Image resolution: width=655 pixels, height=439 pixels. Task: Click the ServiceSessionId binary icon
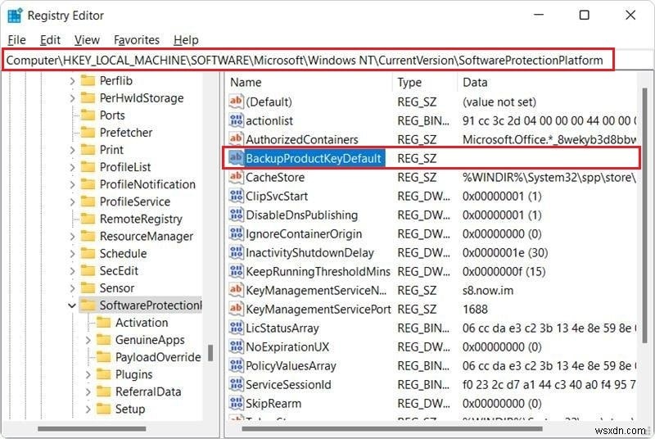click(236, 384)
